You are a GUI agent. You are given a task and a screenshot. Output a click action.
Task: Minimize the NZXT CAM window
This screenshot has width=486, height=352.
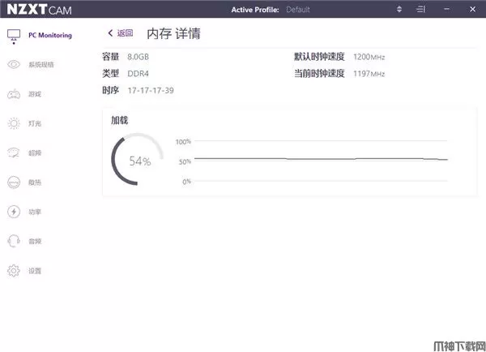446,9
